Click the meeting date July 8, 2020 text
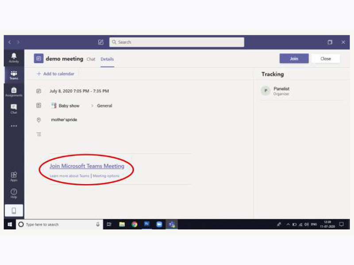The image size is (354, 265). pos(79,91)
